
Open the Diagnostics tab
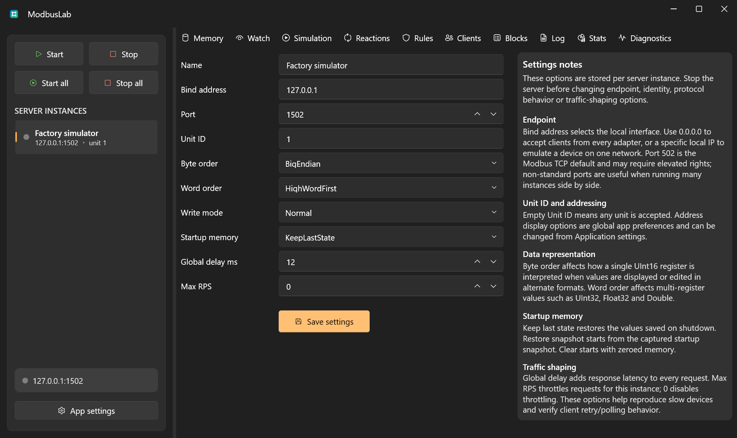click(644, 38)
